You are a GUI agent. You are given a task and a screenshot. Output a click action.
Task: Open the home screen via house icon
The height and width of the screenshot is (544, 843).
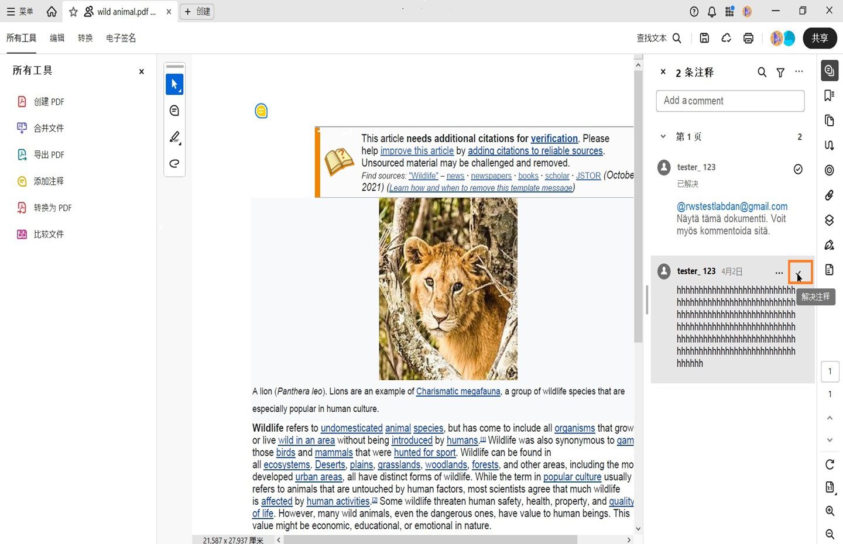click(52, 12)
